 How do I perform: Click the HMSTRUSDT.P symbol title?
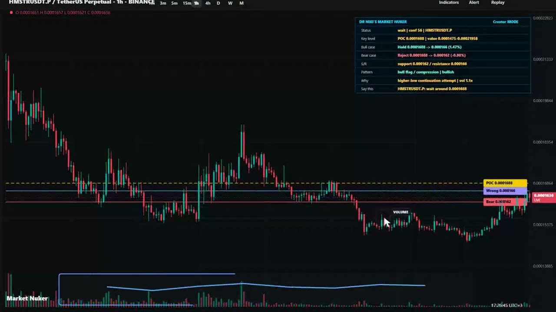82,3
